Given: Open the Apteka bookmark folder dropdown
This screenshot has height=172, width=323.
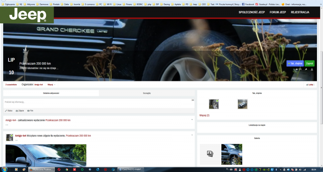Looking at the screenshot, I should [176, 4].
